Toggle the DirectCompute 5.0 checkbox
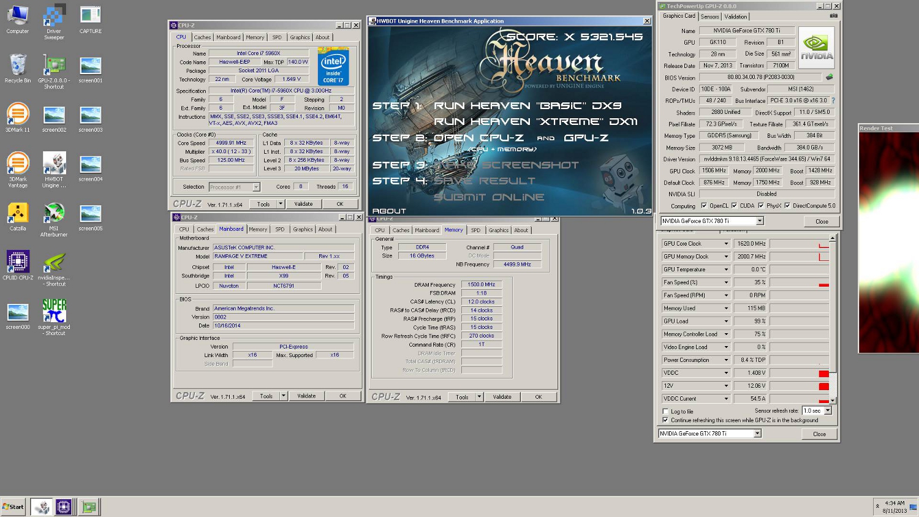 pyautogui.click(x=787, y=206)
